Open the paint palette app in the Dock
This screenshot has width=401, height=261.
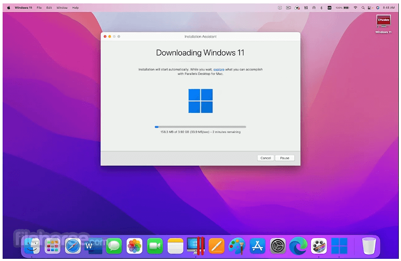[x=237, y=246]
